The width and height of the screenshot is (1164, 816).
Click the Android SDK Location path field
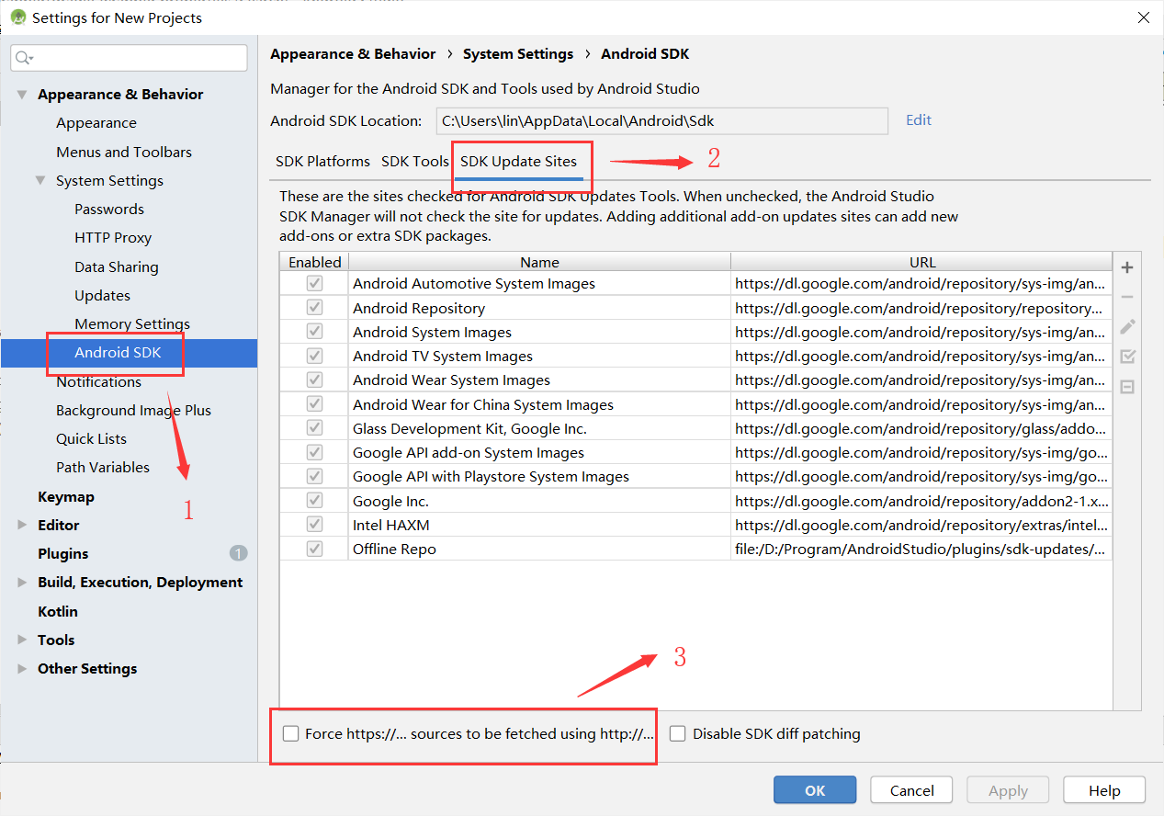point(660,120)
